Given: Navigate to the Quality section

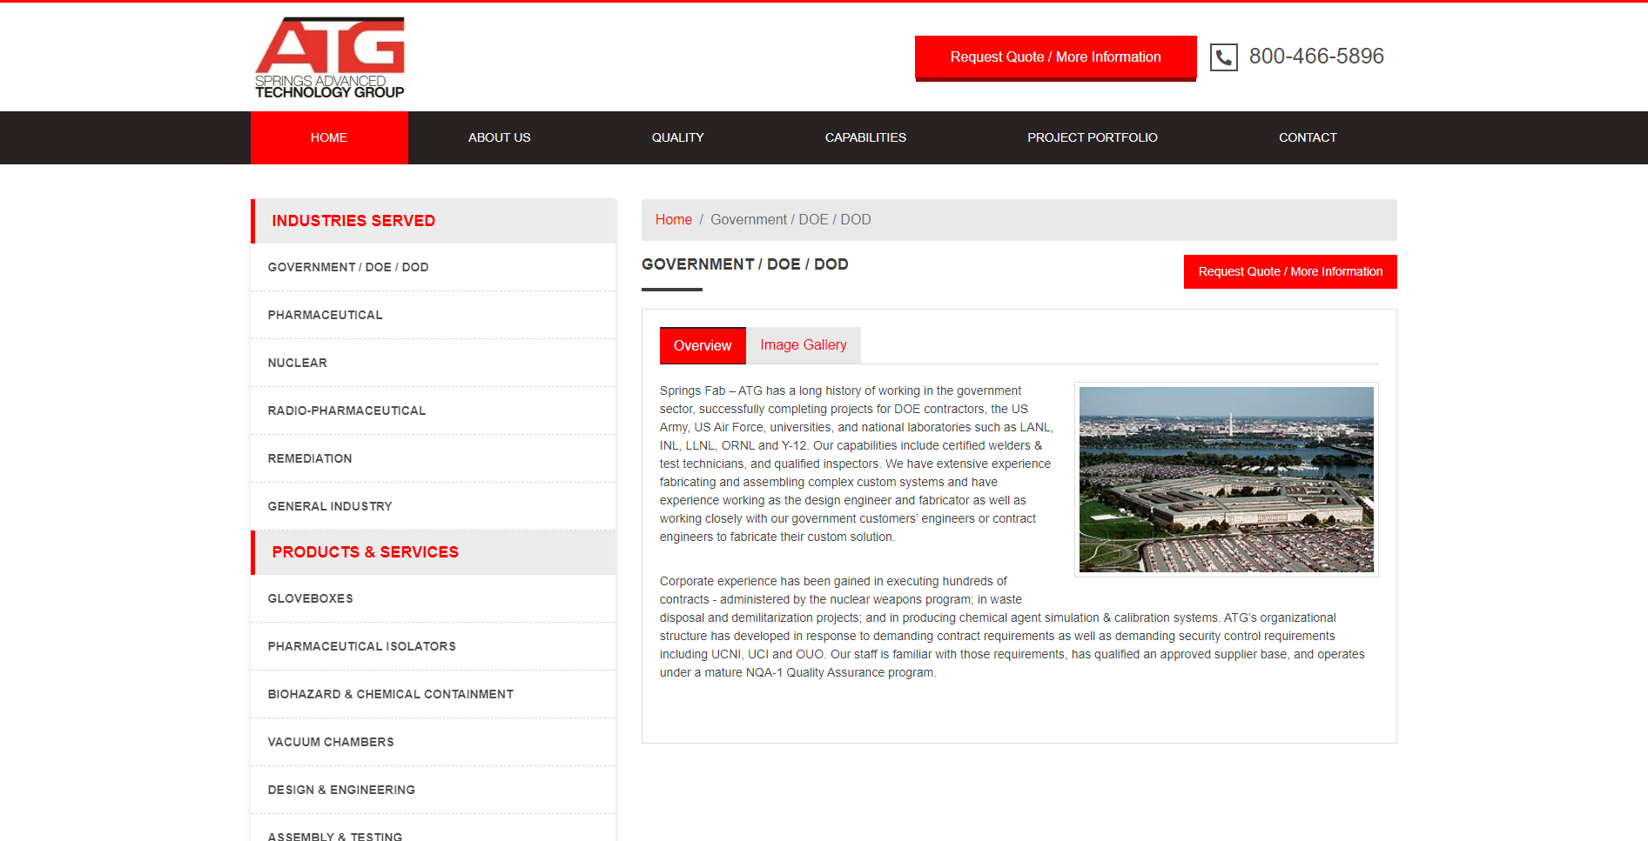Looking at the screenshot, I should click(677, 137).
